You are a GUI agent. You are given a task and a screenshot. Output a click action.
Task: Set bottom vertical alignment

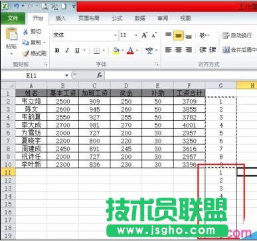[x=189, y=36]
